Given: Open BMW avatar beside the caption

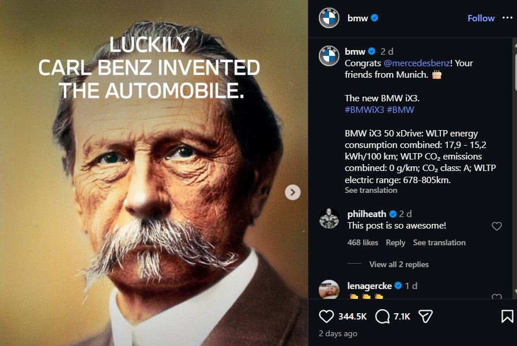Looking at the screenshot, I should (329, 56).
